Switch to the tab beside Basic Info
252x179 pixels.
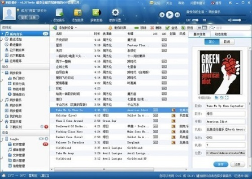click(221, 34)
